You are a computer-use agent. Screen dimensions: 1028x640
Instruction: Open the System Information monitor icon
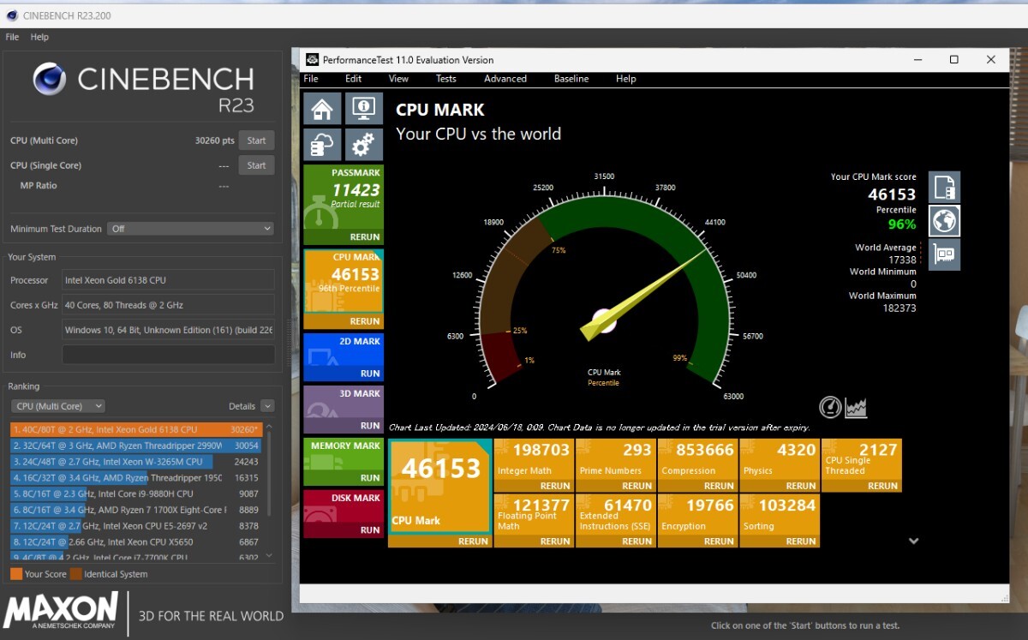coord(363,109)
